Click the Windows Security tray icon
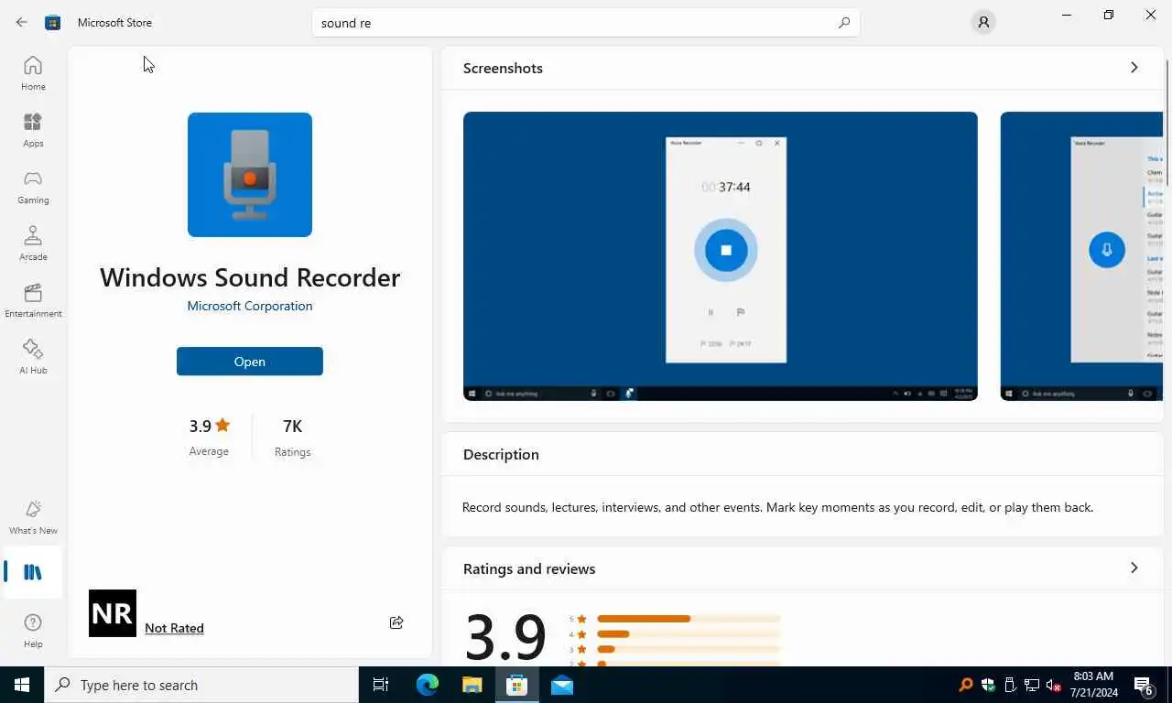The width and height of the screenshot is (1172, 703). point(988,685)
